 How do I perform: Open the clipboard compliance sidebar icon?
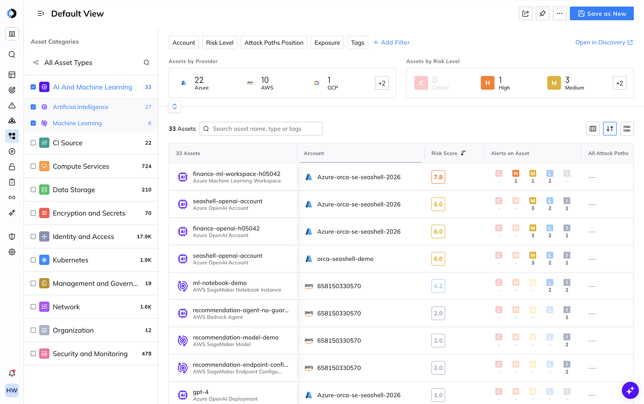point(12,182)
